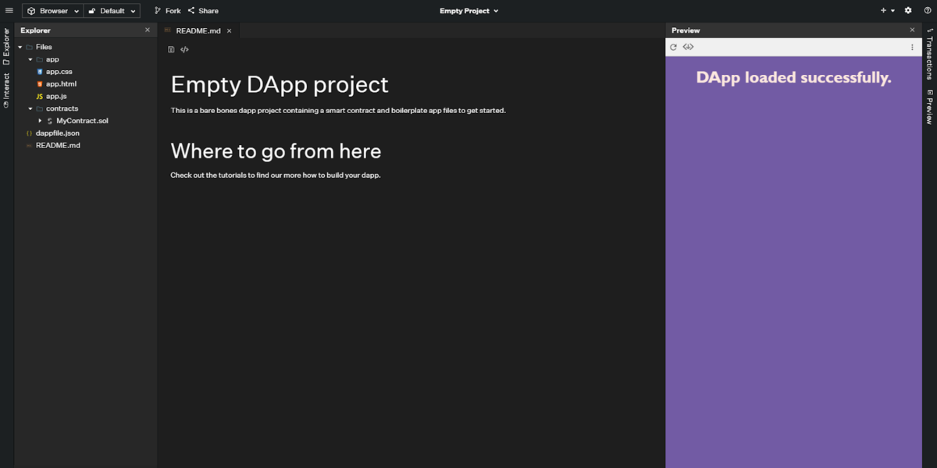
Task: Switch README to code view icon
Action: point(185,50)
